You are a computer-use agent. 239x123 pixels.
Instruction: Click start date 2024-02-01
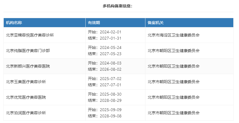pos(110,32)
